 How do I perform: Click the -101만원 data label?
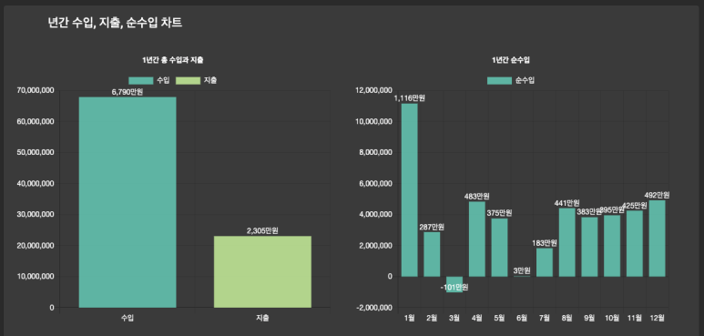click(x=454, y=287)
